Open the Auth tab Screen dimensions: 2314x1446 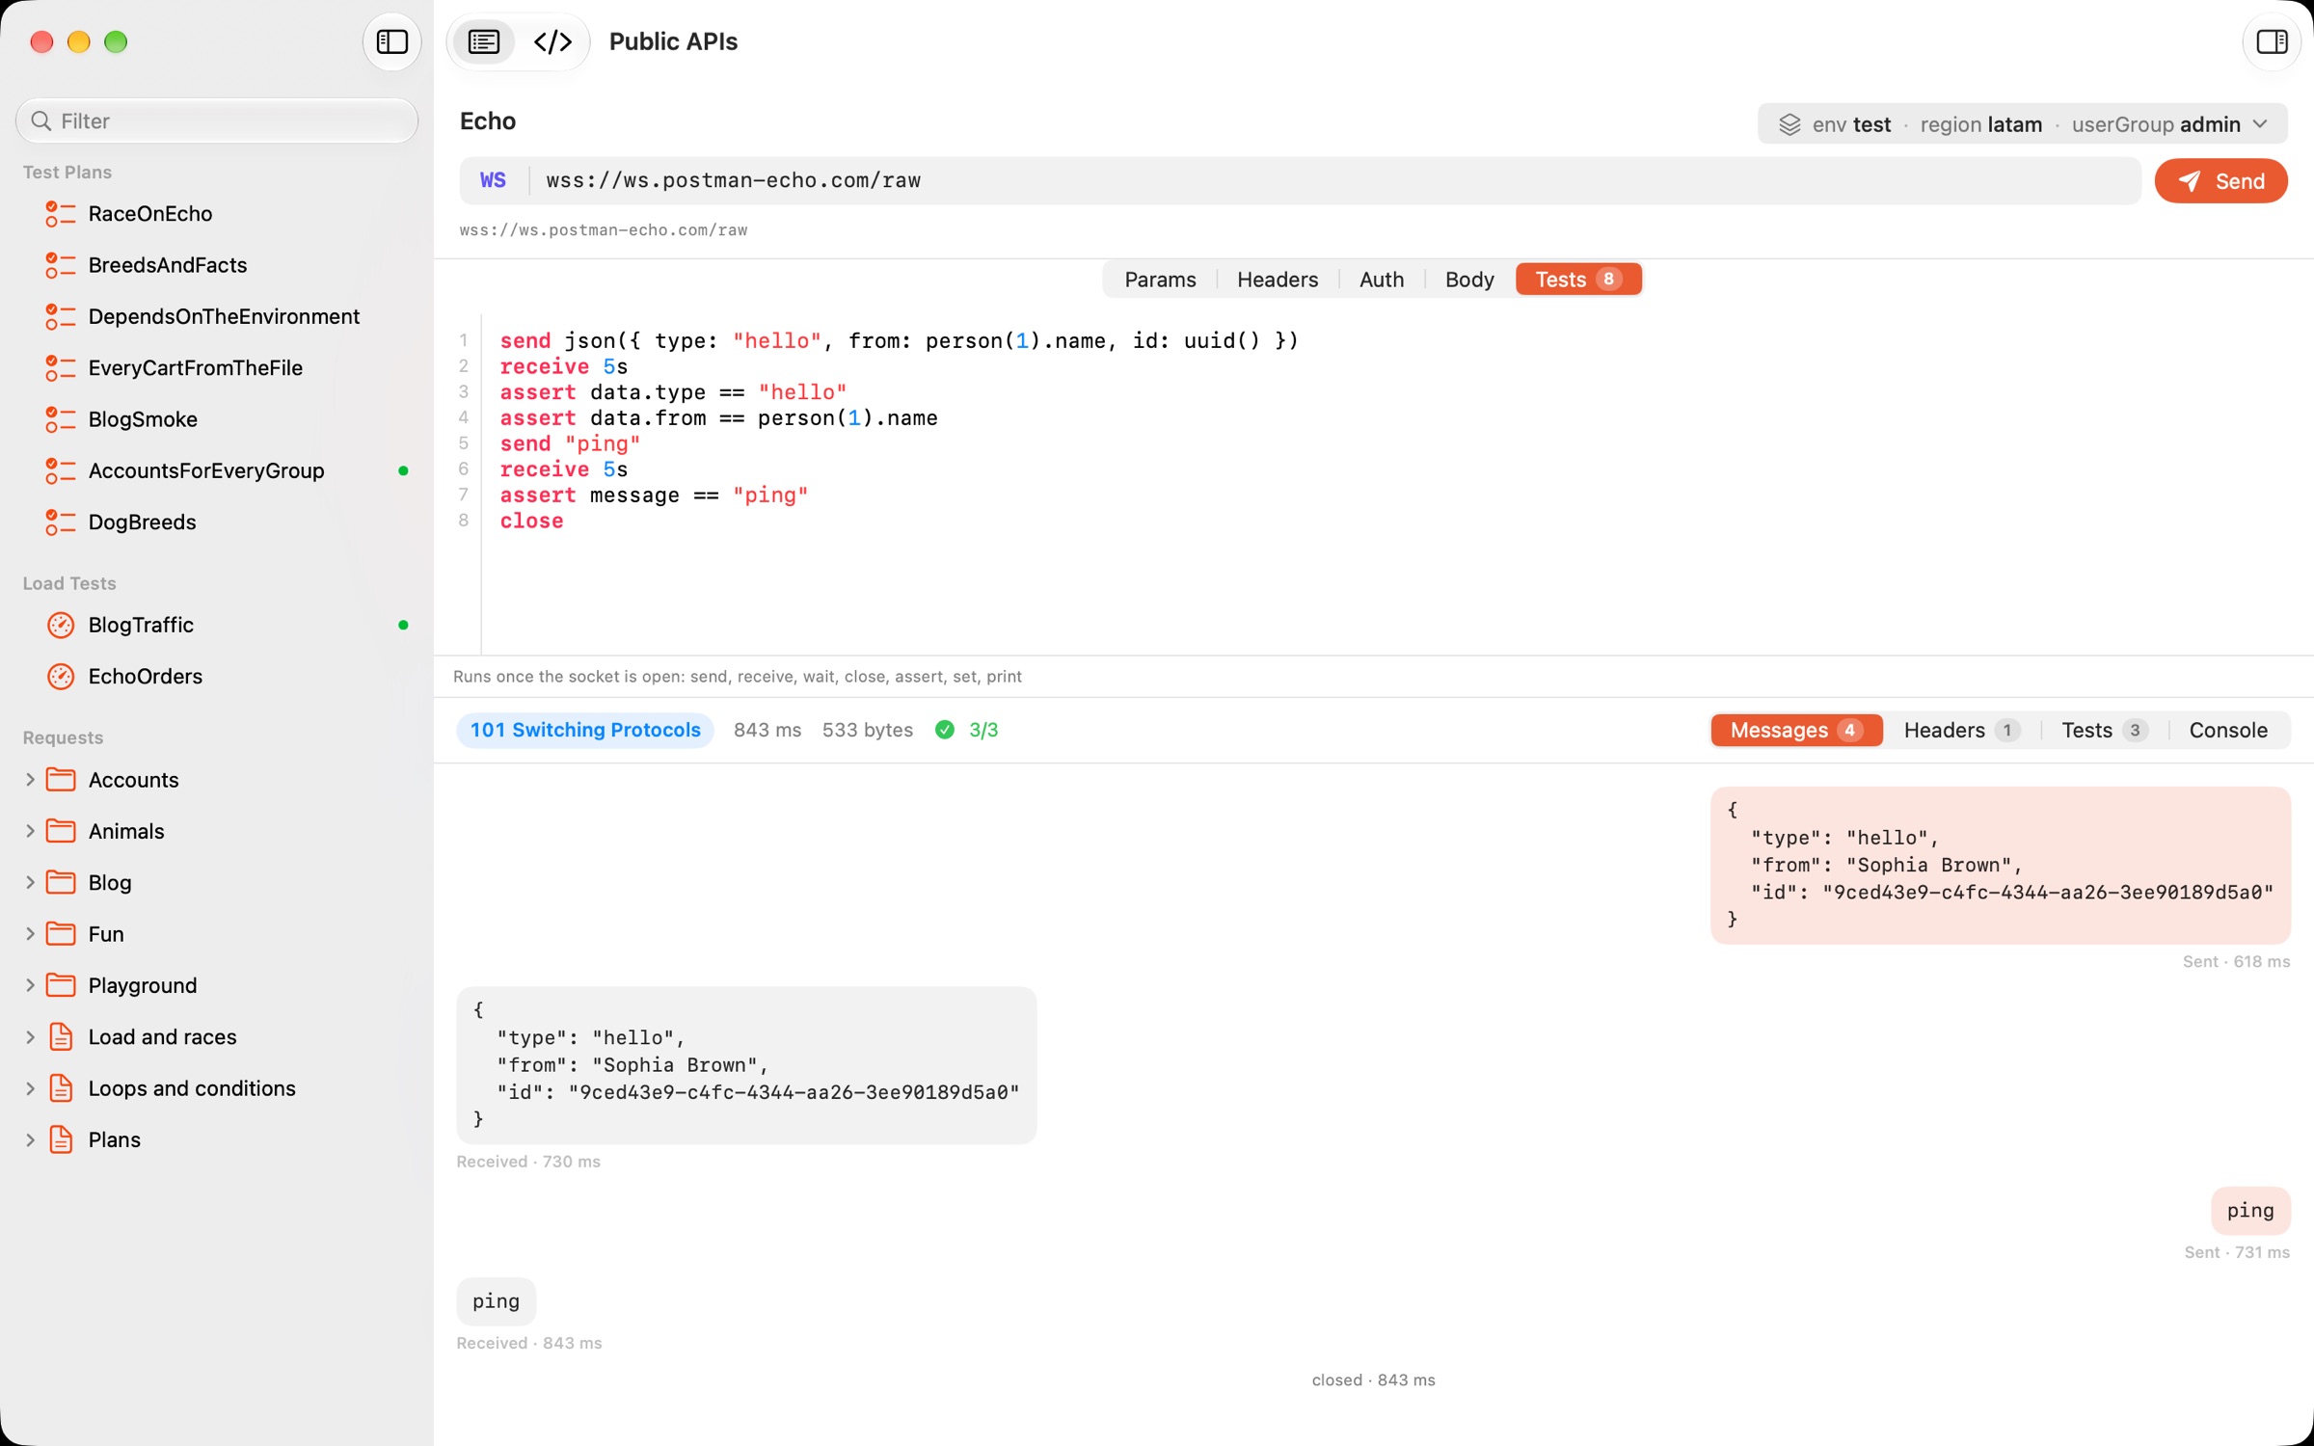tap(1382, 280)
